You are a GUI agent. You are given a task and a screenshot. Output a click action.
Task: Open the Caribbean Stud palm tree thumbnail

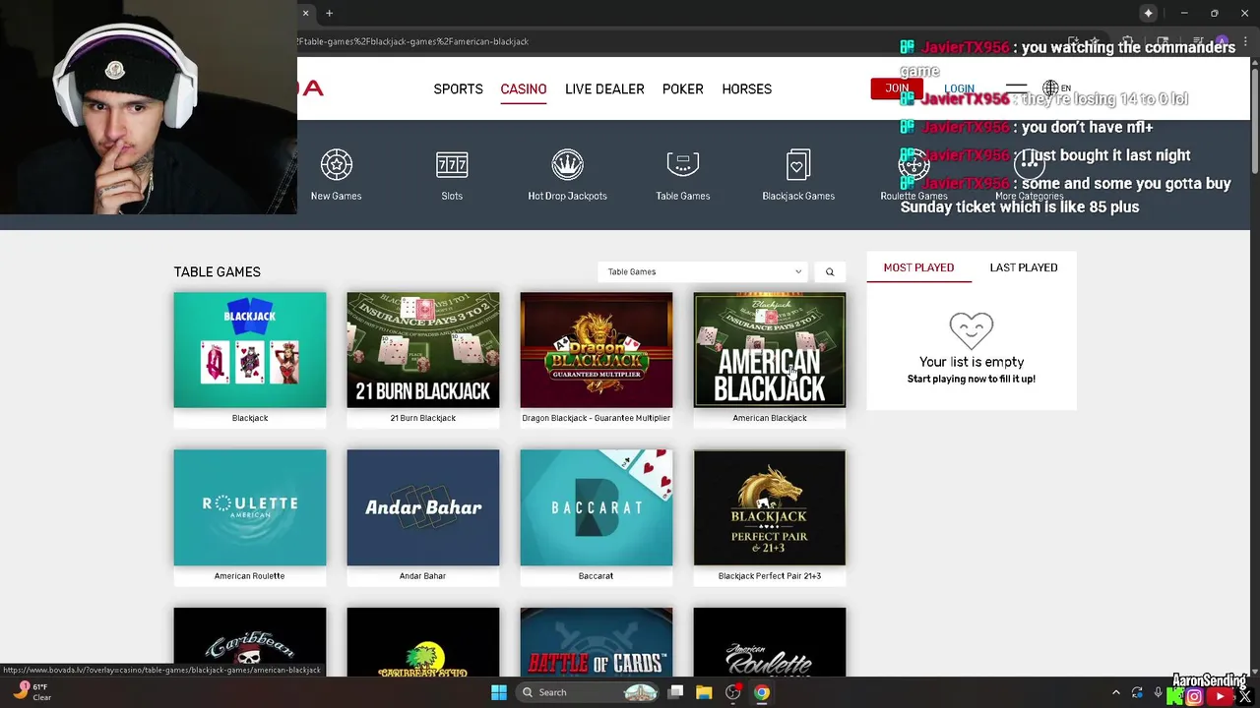[423, 642]
